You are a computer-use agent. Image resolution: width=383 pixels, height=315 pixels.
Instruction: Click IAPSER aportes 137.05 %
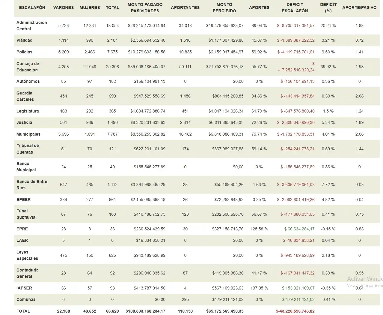(259, 288)
